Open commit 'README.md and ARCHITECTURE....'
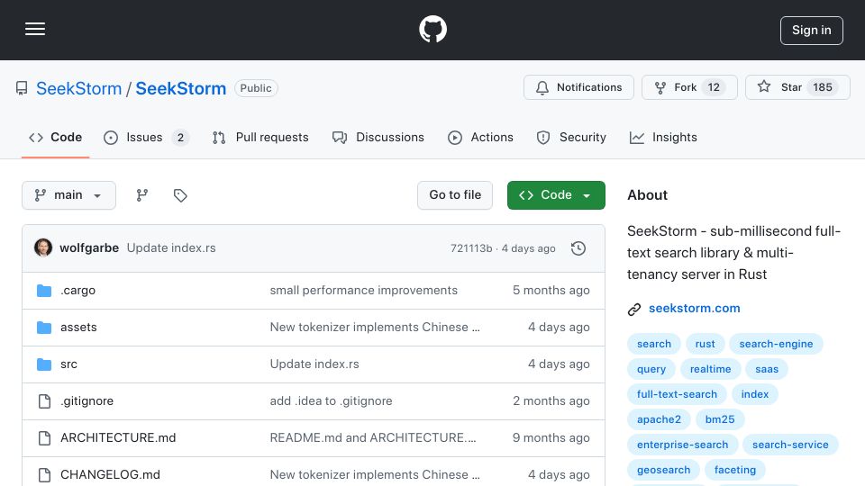865x486 pixels. click(373, 438)
